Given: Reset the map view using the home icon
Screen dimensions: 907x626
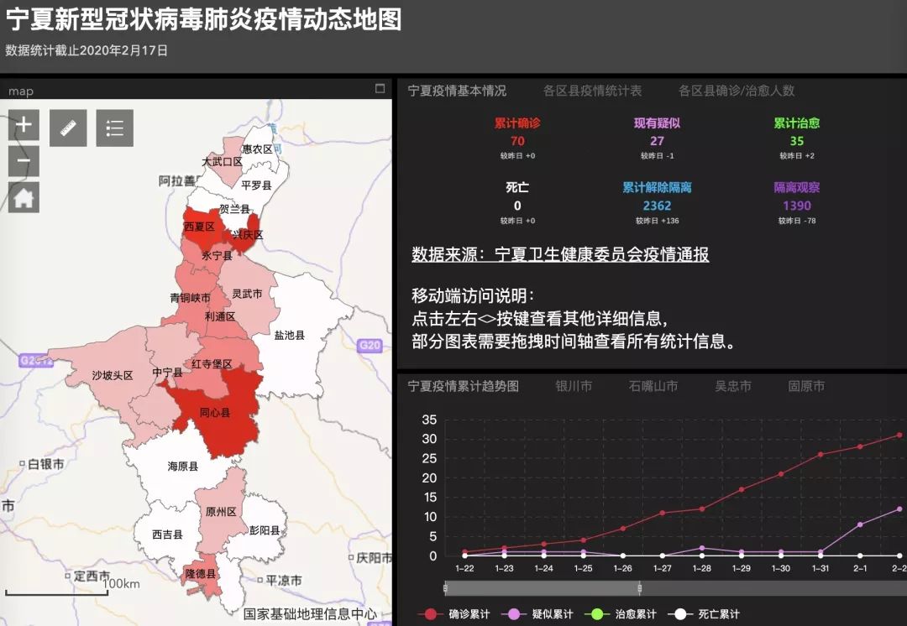Looking at the screenshot, I should pos(23,197).
